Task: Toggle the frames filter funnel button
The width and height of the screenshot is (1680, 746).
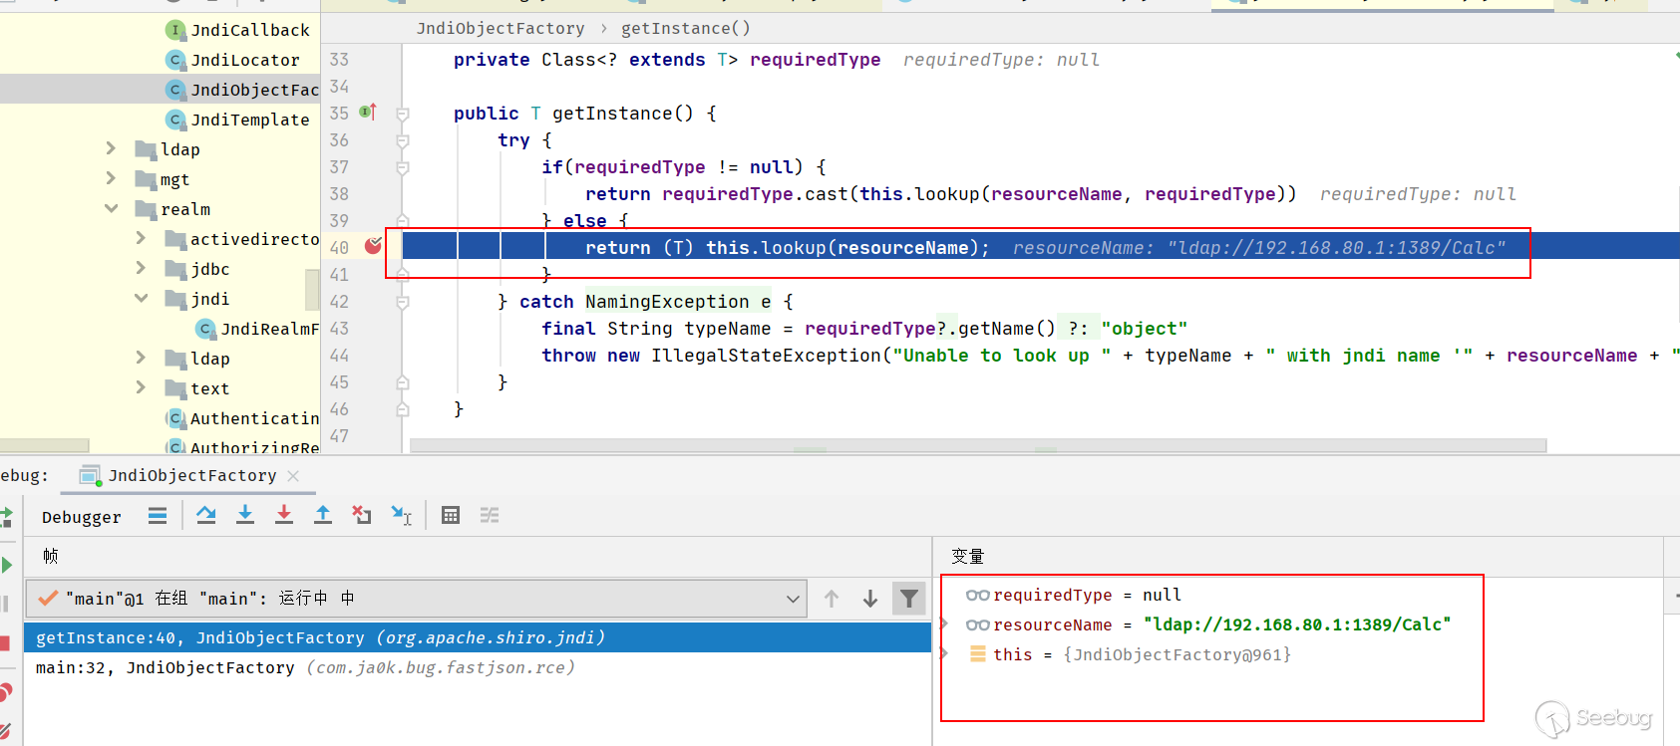Action: pos(908,599)
